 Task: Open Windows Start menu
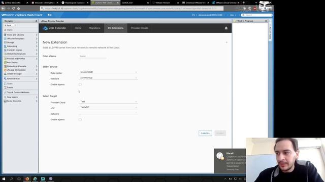point(4,178)
